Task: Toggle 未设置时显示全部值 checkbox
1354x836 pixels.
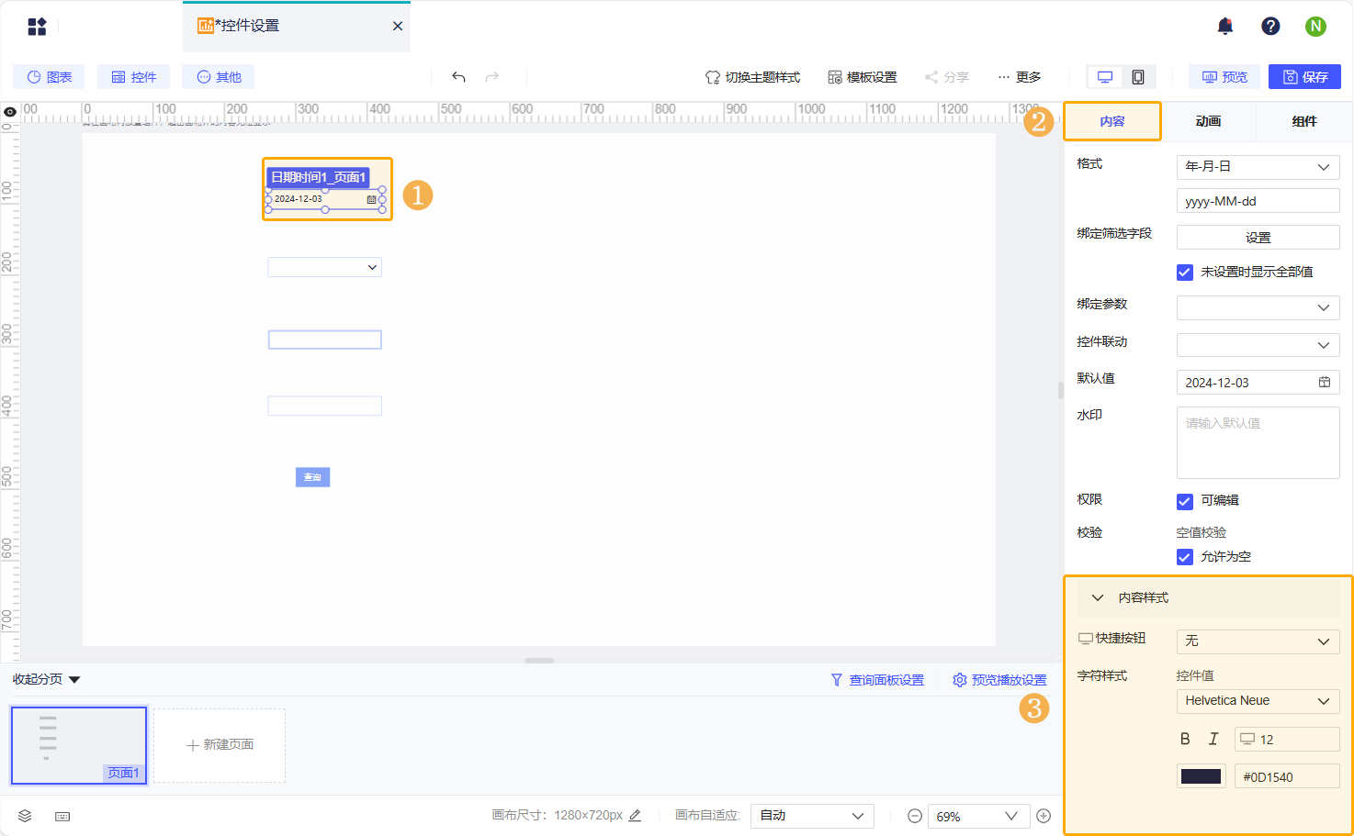Action: [x=1185, y=272]
